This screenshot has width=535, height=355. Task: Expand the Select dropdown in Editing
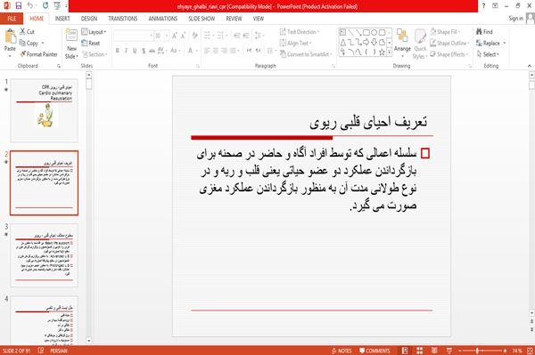(x=488, y=54)
